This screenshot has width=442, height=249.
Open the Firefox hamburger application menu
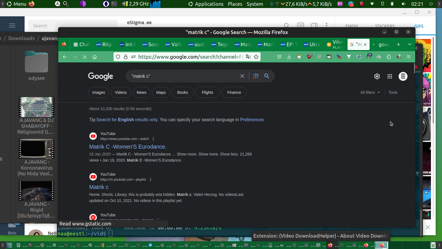pos(409,57)
